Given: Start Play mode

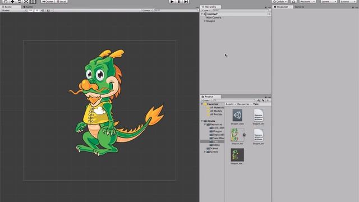Looking at the screenshot, I should click(172, 1).
